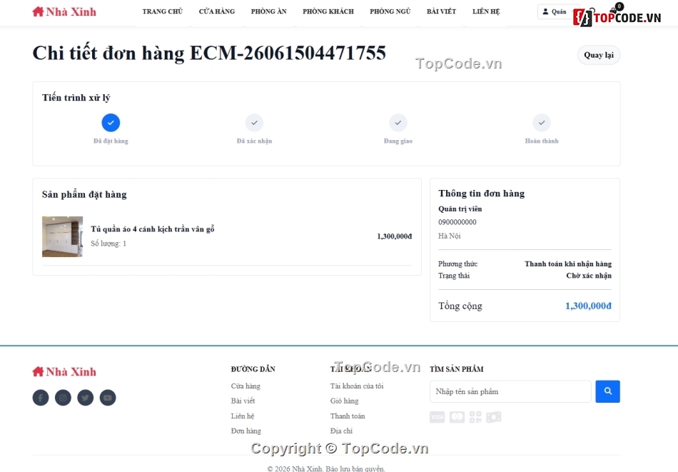Open the Địa chỉ footer link
This screenshot has height=472, width=678.
pos(341,431)
